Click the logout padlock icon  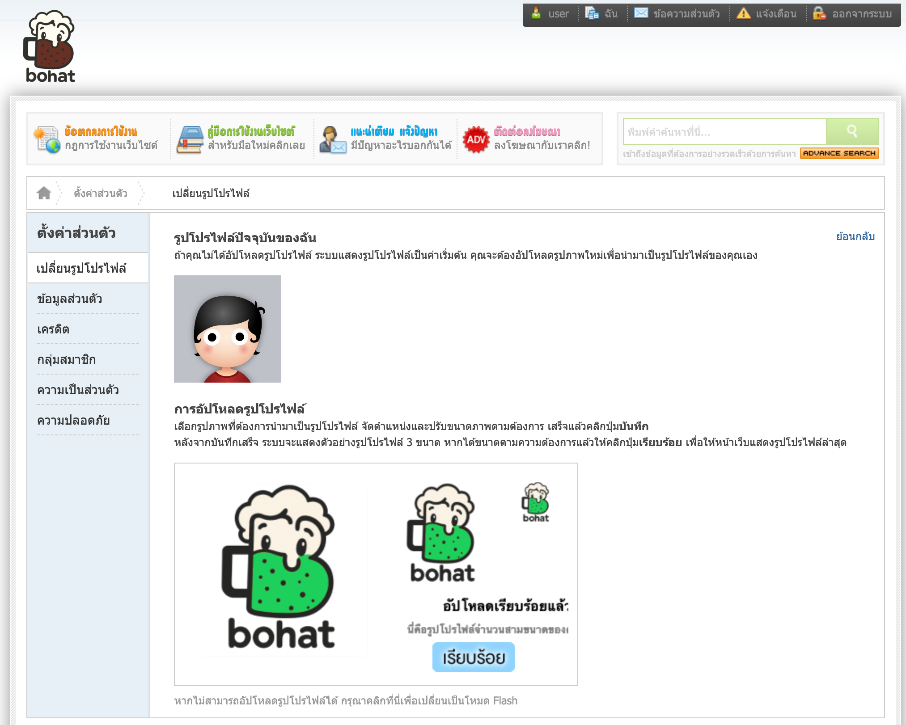(819, 13)
